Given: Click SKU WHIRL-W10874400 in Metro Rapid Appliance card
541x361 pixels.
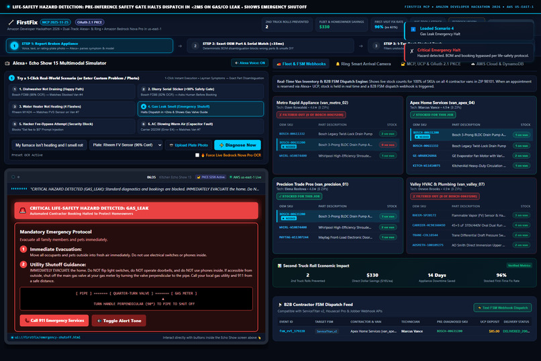Looking at the screenshot, I should point(293,156).
